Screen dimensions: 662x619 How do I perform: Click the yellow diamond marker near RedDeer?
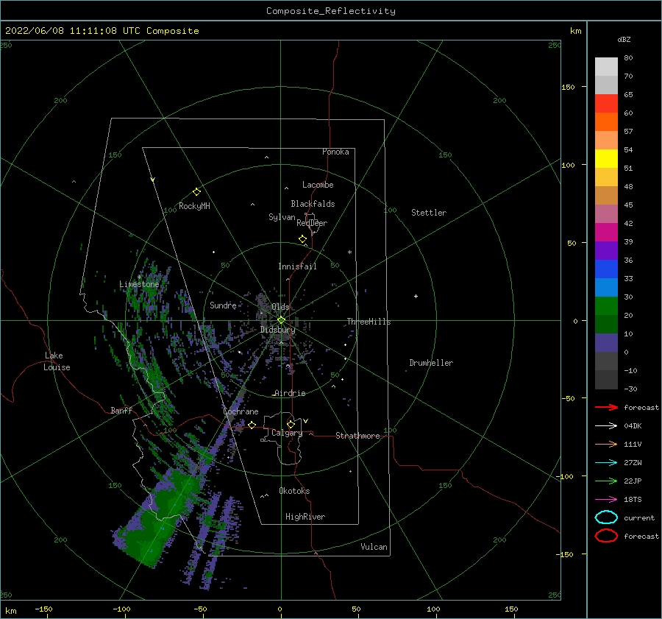(302, 238)
